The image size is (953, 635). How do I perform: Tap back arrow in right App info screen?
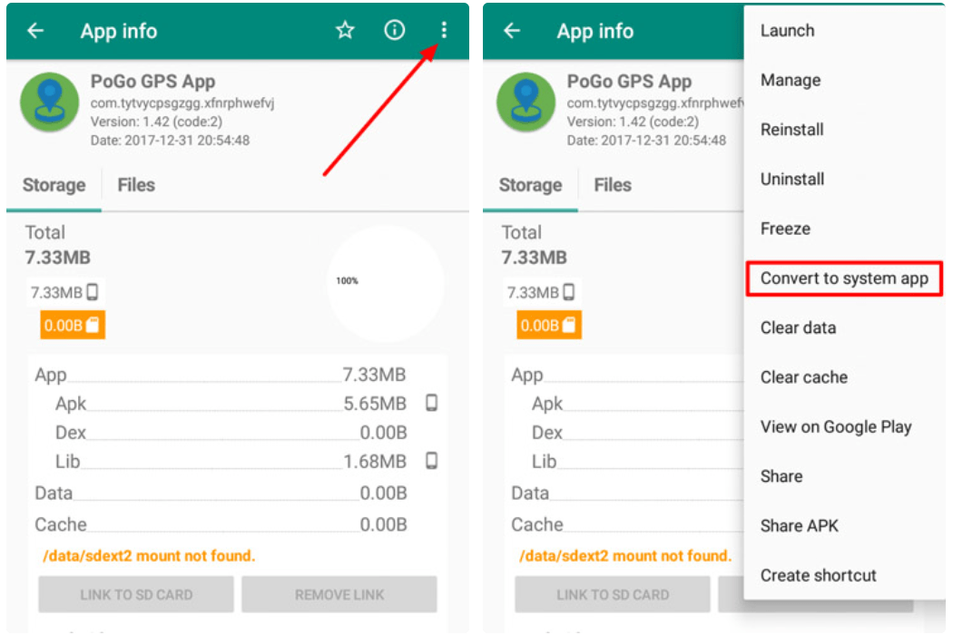tap(512, 30)
